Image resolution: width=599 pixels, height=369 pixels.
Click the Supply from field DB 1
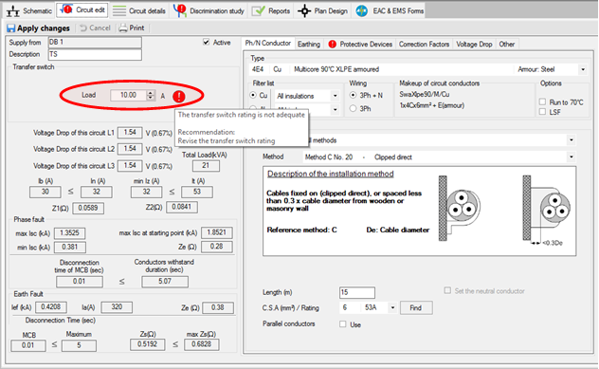pyautogui.click(x=95, y=42)
